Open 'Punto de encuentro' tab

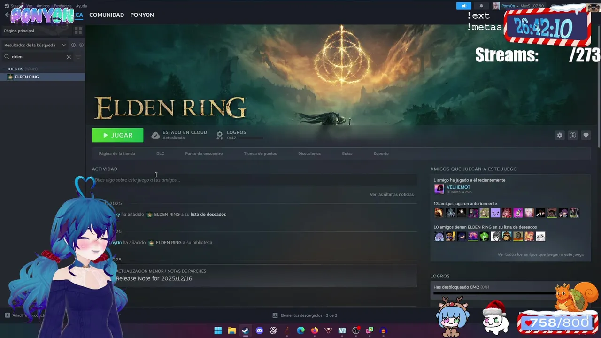204,154
